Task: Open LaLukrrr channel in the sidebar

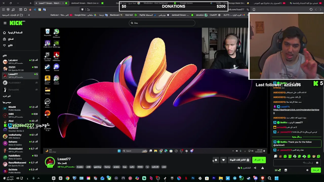Action: tap(20, 61)
